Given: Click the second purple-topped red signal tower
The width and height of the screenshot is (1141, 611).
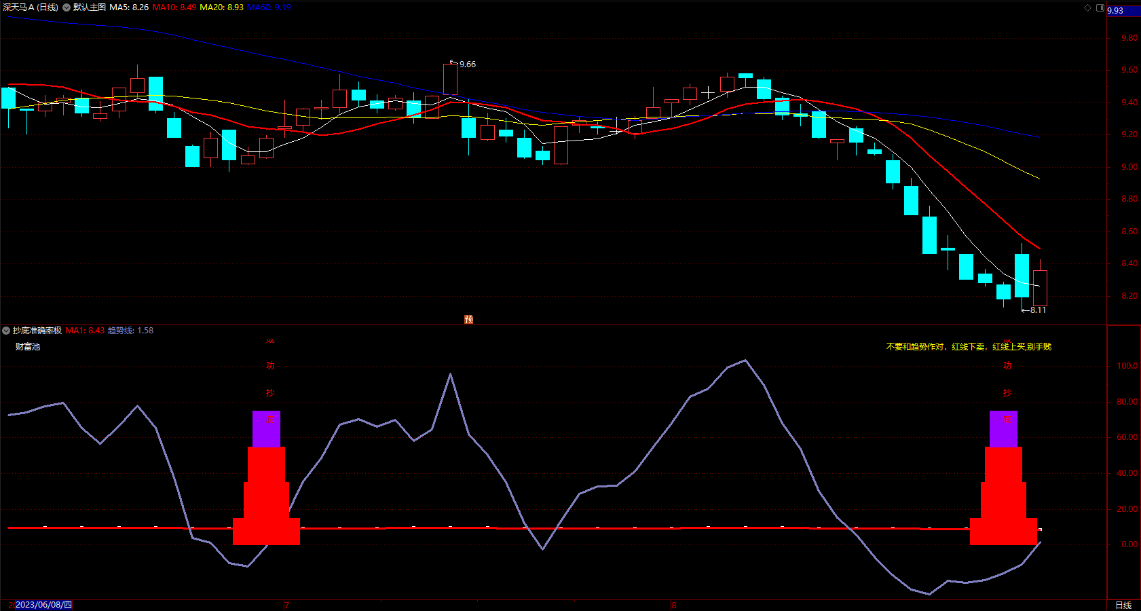Looking at the screenshot, I should (1003, 478).
